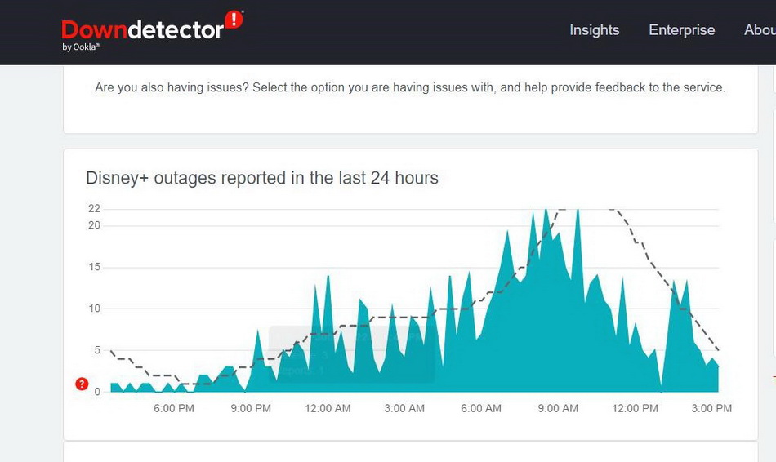
Task: Open the Enterprise menu item
Action: point(681,30)
